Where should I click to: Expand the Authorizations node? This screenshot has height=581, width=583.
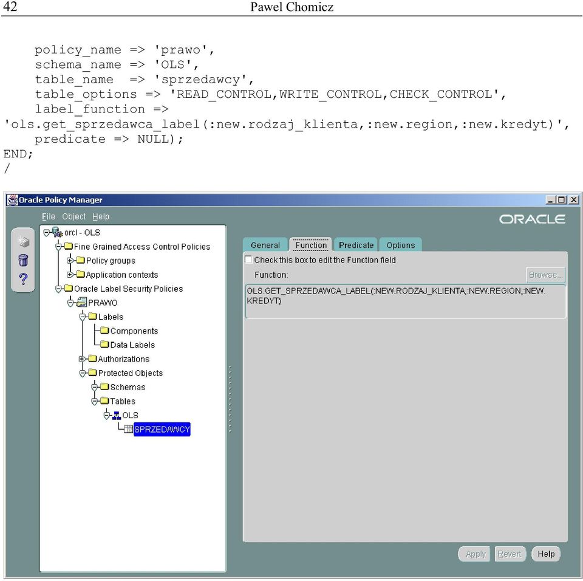[82, 359]
